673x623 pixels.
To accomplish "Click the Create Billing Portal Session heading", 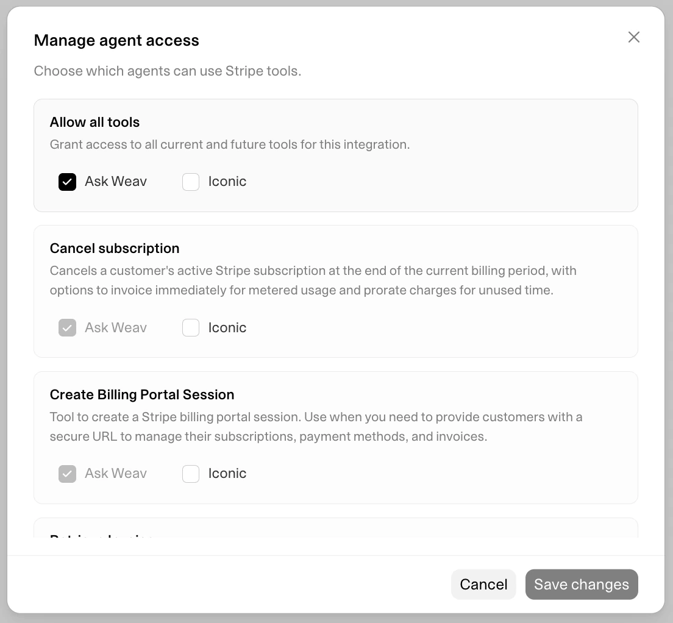I will pyautogui.click(x=142, y=394).
